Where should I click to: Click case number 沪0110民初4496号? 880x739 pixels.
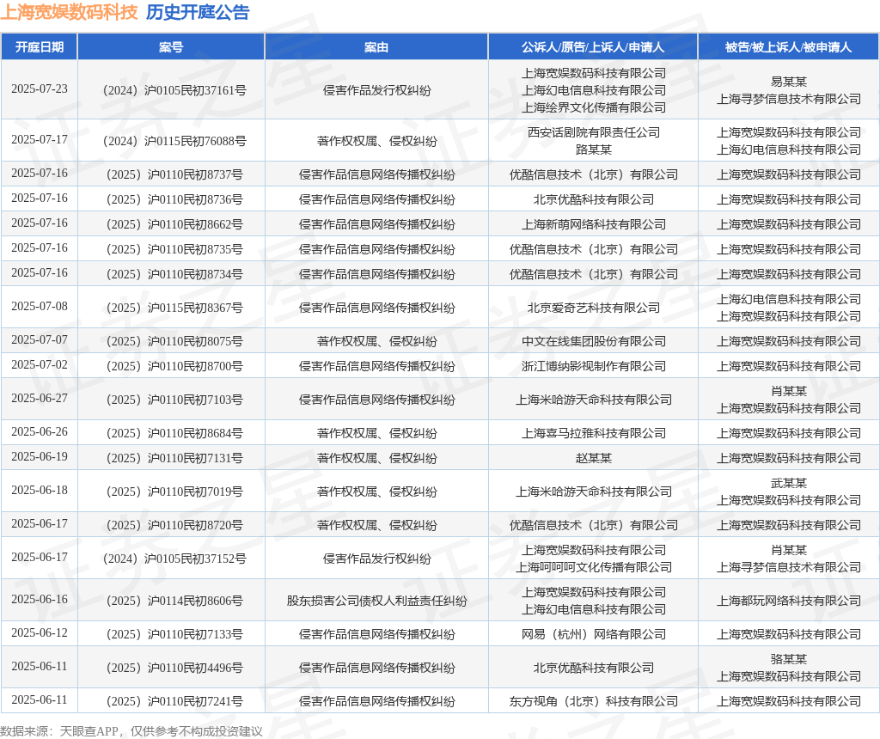point(195,668)
